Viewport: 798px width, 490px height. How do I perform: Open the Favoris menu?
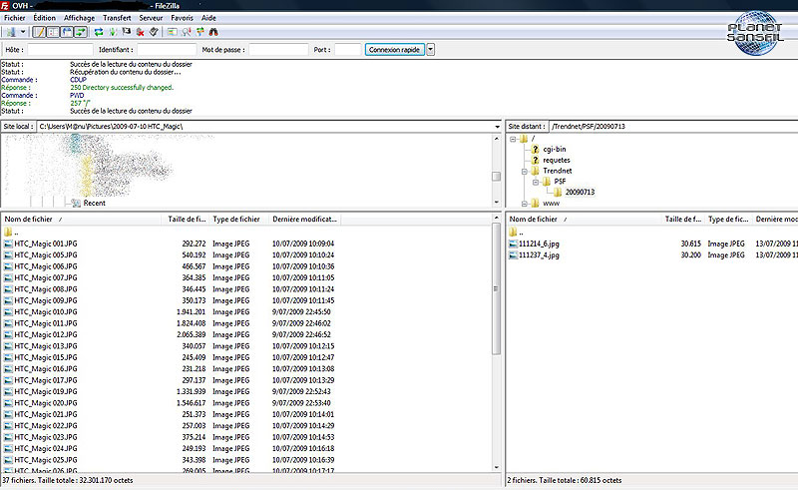point(183,18)
